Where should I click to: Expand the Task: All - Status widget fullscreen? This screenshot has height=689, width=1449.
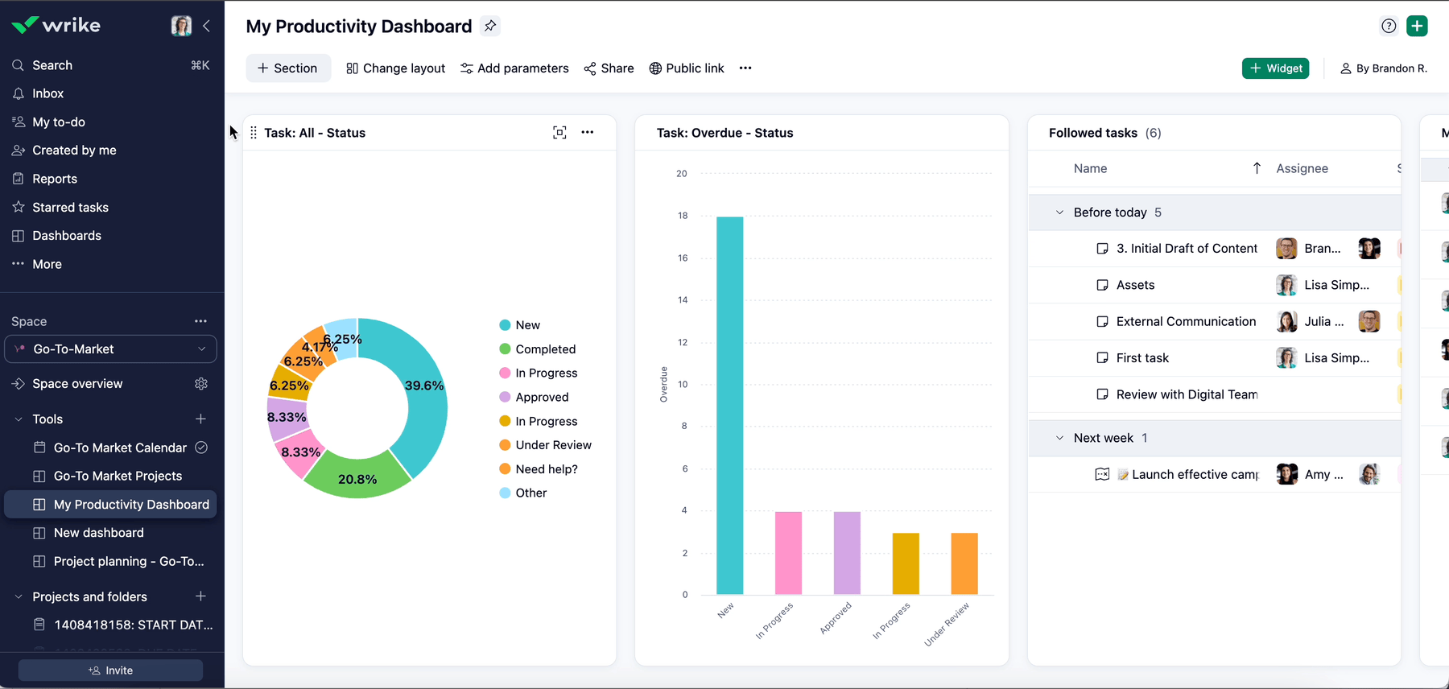click(x=559, y=133)
